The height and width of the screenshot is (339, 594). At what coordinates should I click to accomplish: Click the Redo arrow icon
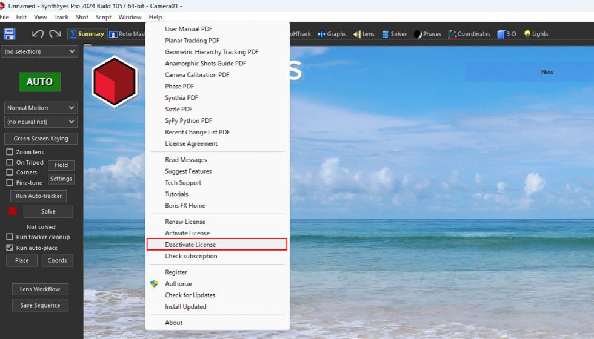(55, 34)
